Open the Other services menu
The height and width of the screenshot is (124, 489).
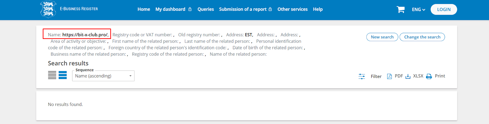tap(292, 9)
